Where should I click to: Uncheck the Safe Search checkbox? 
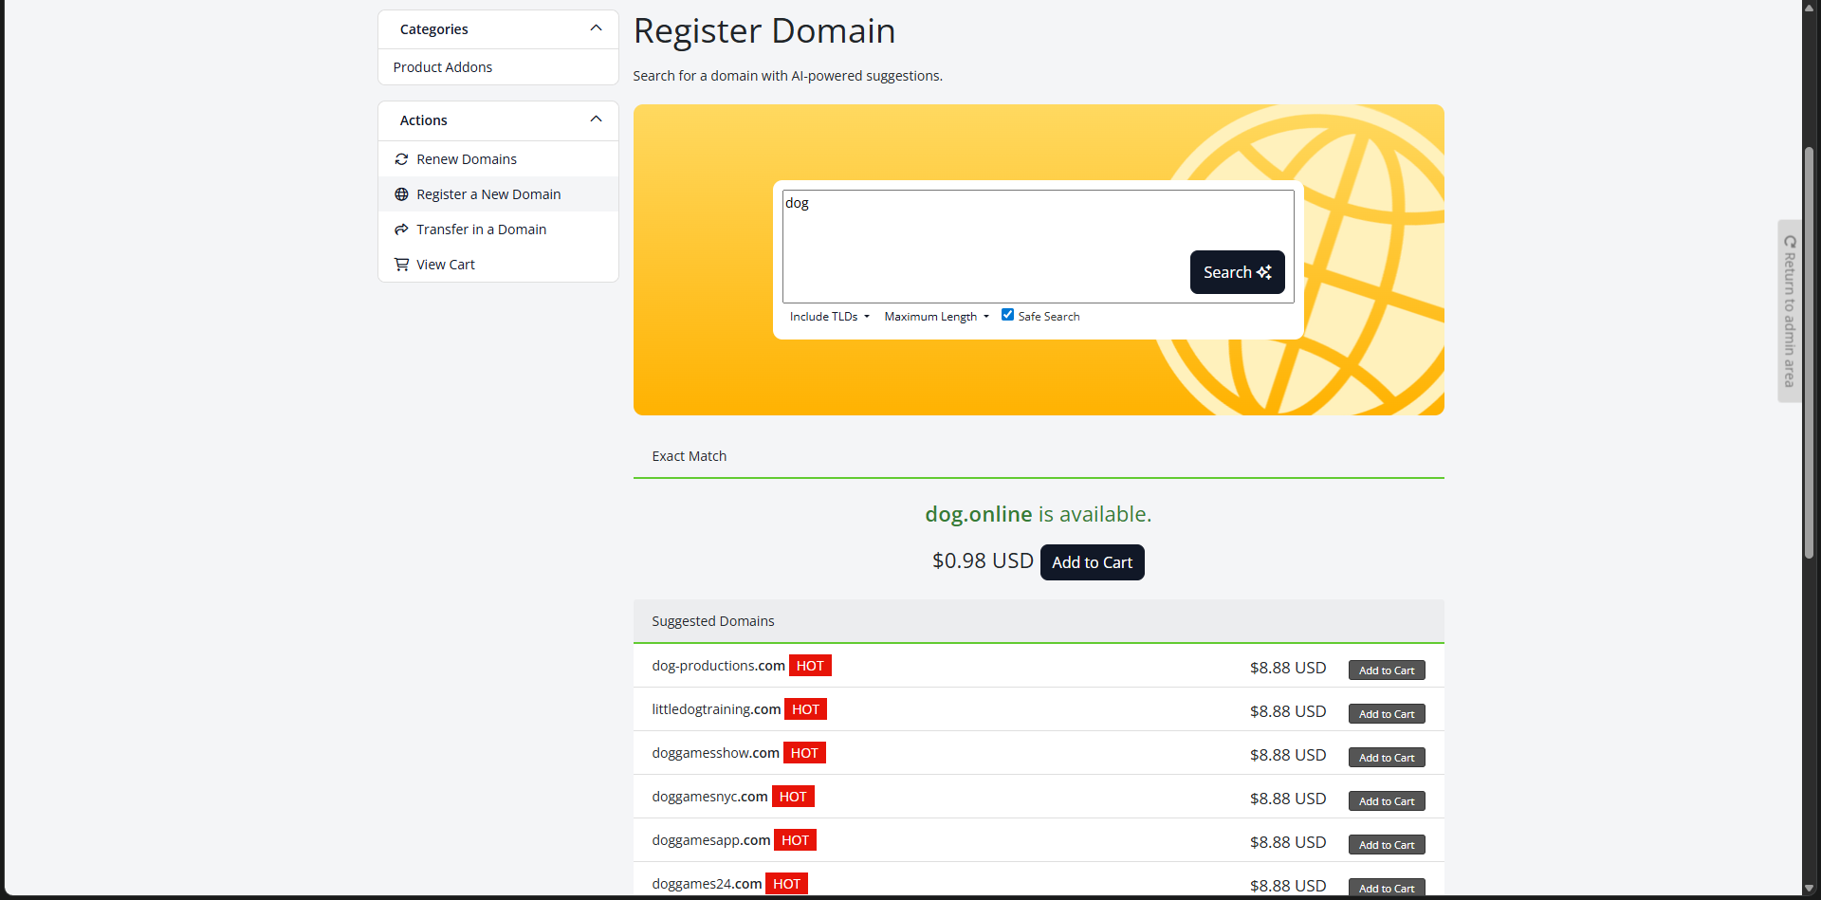point(1007,315)
